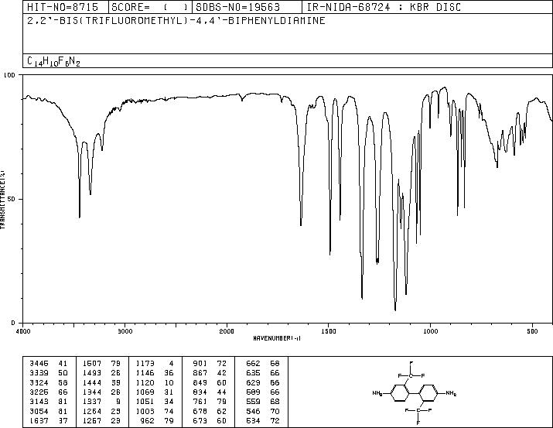Click the 3324 wavenumber in the peak table
The height and width of the screenshot is (428, 553).
coord(39,382)
